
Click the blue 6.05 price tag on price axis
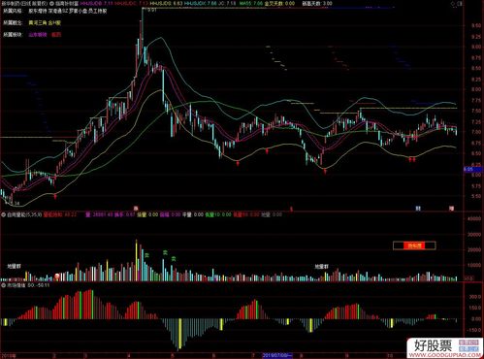(x=468, y=169)
